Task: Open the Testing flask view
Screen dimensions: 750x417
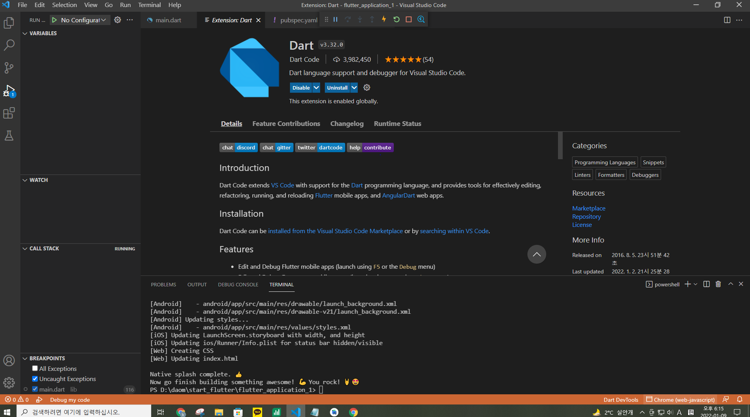Action: (9, 135)
